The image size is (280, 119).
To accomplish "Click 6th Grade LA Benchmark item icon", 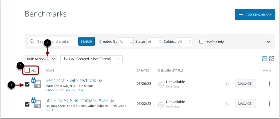I will click(36, 102).
